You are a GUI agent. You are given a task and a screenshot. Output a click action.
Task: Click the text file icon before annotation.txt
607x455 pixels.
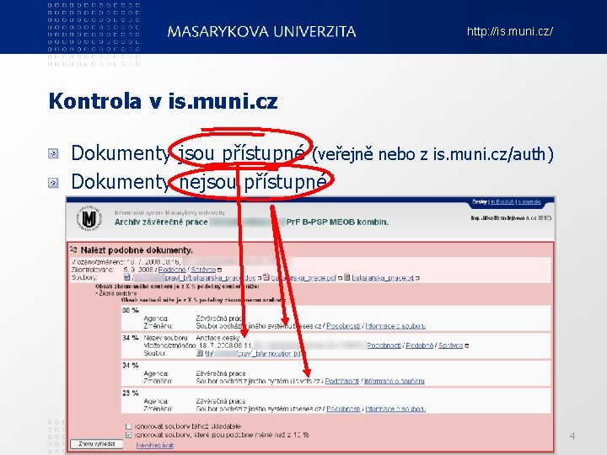pyautogui.click(x=200, y=353)
